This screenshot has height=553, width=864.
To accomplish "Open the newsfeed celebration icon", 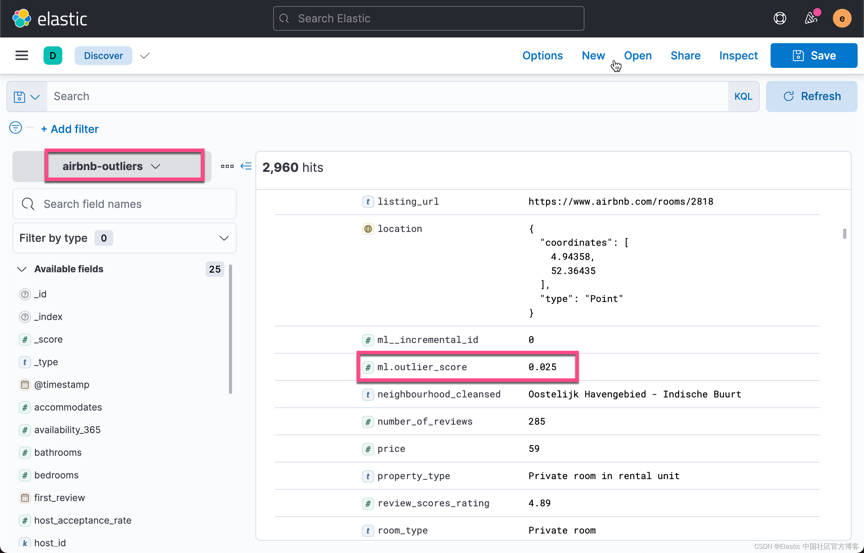I will coord(811,18).
